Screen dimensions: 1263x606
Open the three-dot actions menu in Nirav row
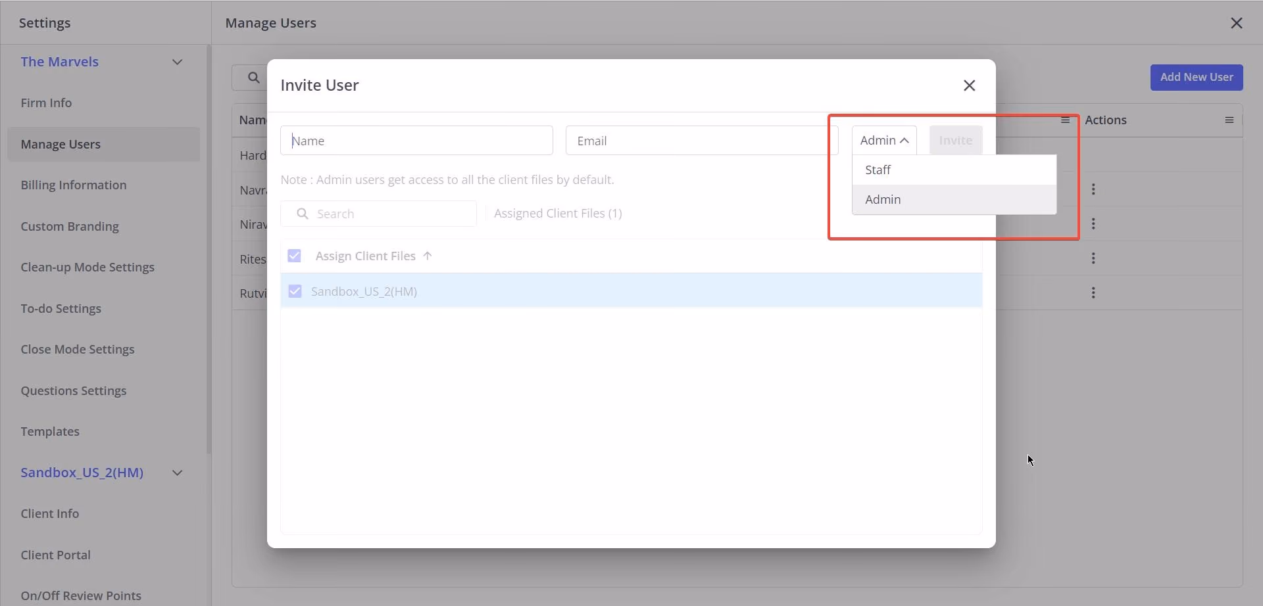pos(1093,223)
